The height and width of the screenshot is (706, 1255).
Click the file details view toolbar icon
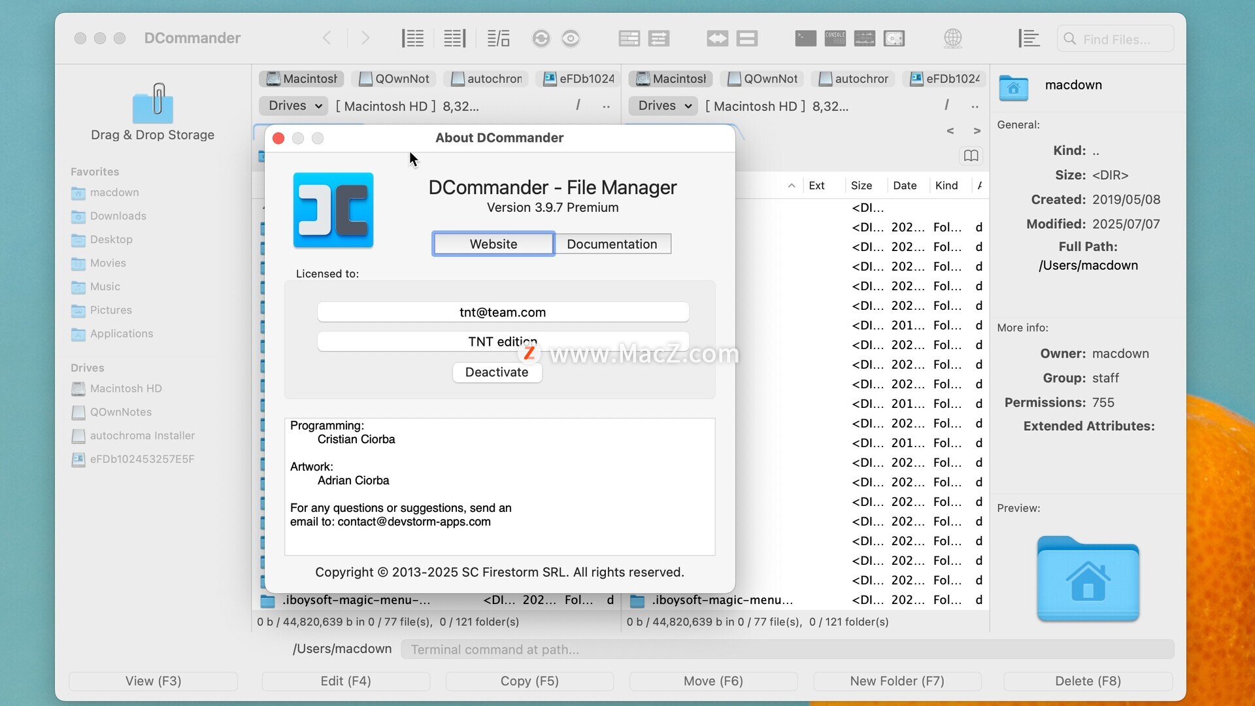(629, 39)
